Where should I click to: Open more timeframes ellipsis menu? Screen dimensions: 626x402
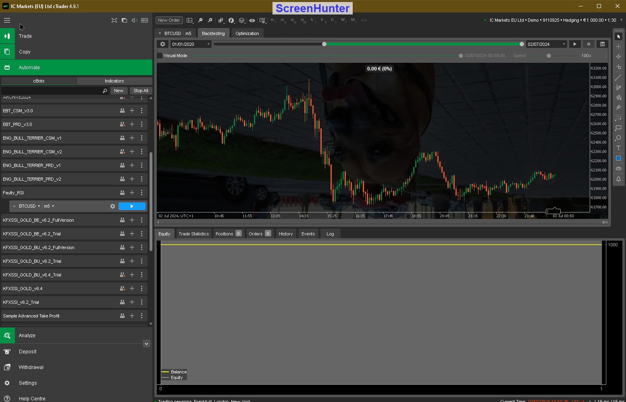pyautogui.click(x=364, y=20)
